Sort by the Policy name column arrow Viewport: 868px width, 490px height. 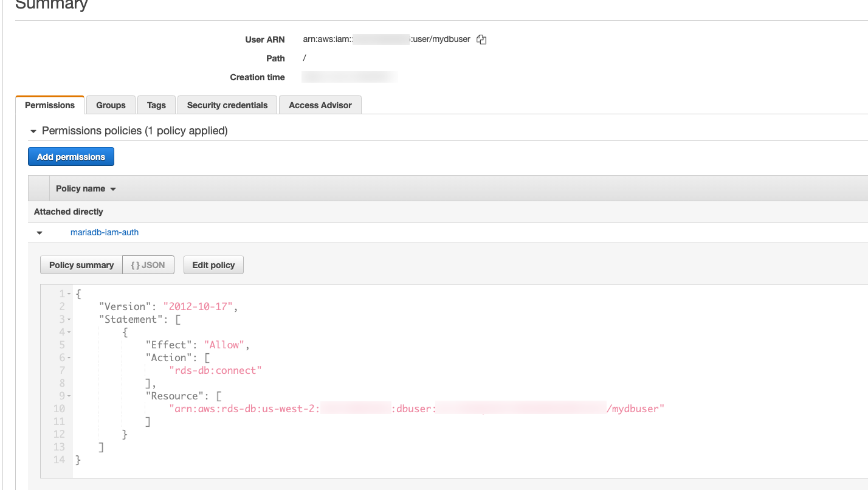click(113, 189)
